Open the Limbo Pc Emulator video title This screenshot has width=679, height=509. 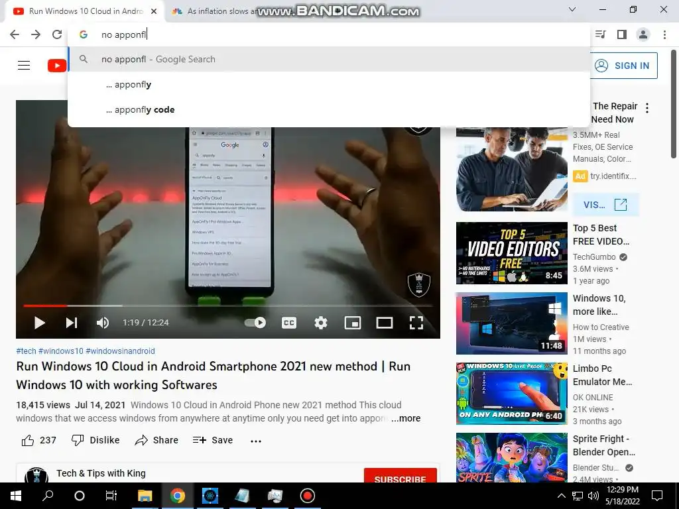coord(602,375)
